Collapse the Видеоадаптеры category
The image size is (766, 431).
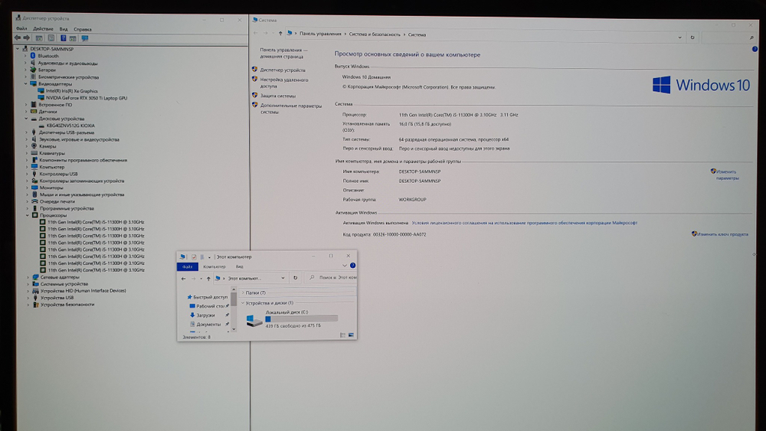tap(26, 84)
